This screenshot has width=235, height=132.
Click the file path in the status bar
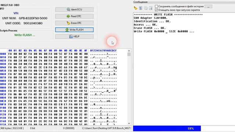point(106,128)
